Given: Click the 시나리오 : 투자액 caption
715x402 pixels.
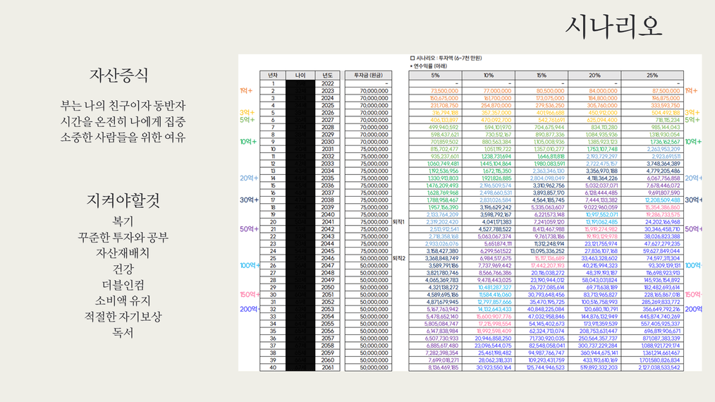Looking at the screenshot, I should [x=446, y=58].
